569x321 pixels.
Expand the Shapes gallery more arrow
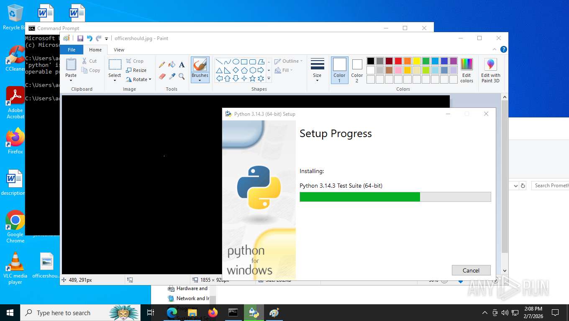point(269,79)
